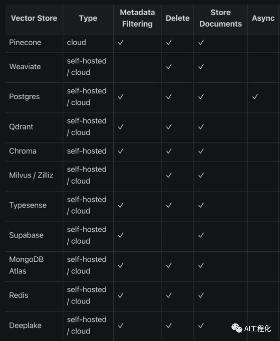Click the Pinecone row name
280x341 pixels.
(25, 43)
